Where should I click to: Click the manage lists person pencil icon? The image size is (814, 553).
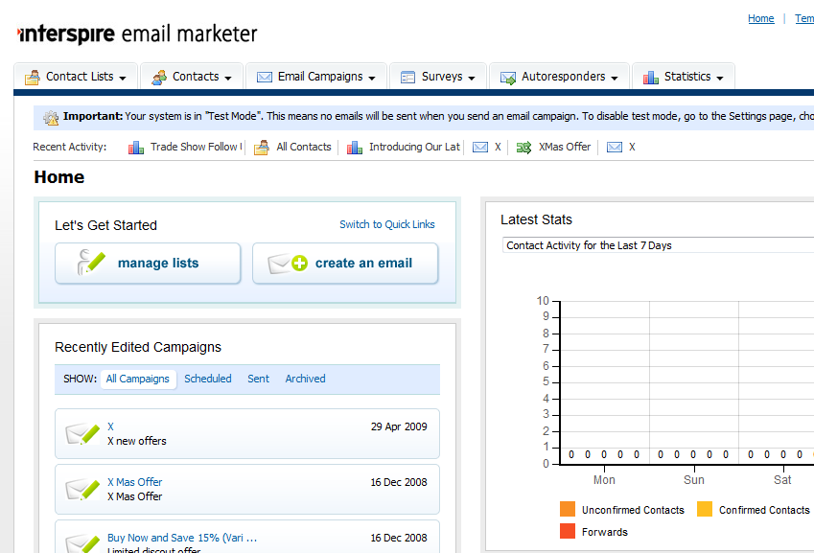91,262
